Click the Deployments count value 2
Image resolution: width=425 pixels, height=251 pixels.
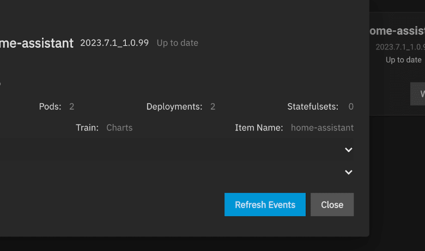coord(212,106)
